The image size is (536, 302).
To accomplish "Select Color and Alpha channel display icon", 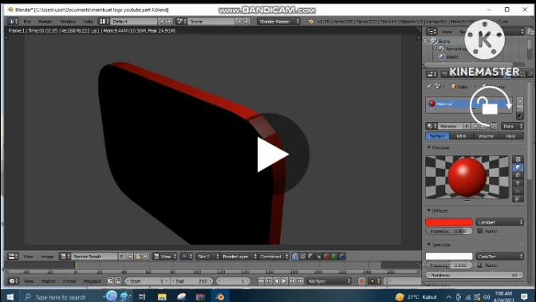I will [295, 257].
